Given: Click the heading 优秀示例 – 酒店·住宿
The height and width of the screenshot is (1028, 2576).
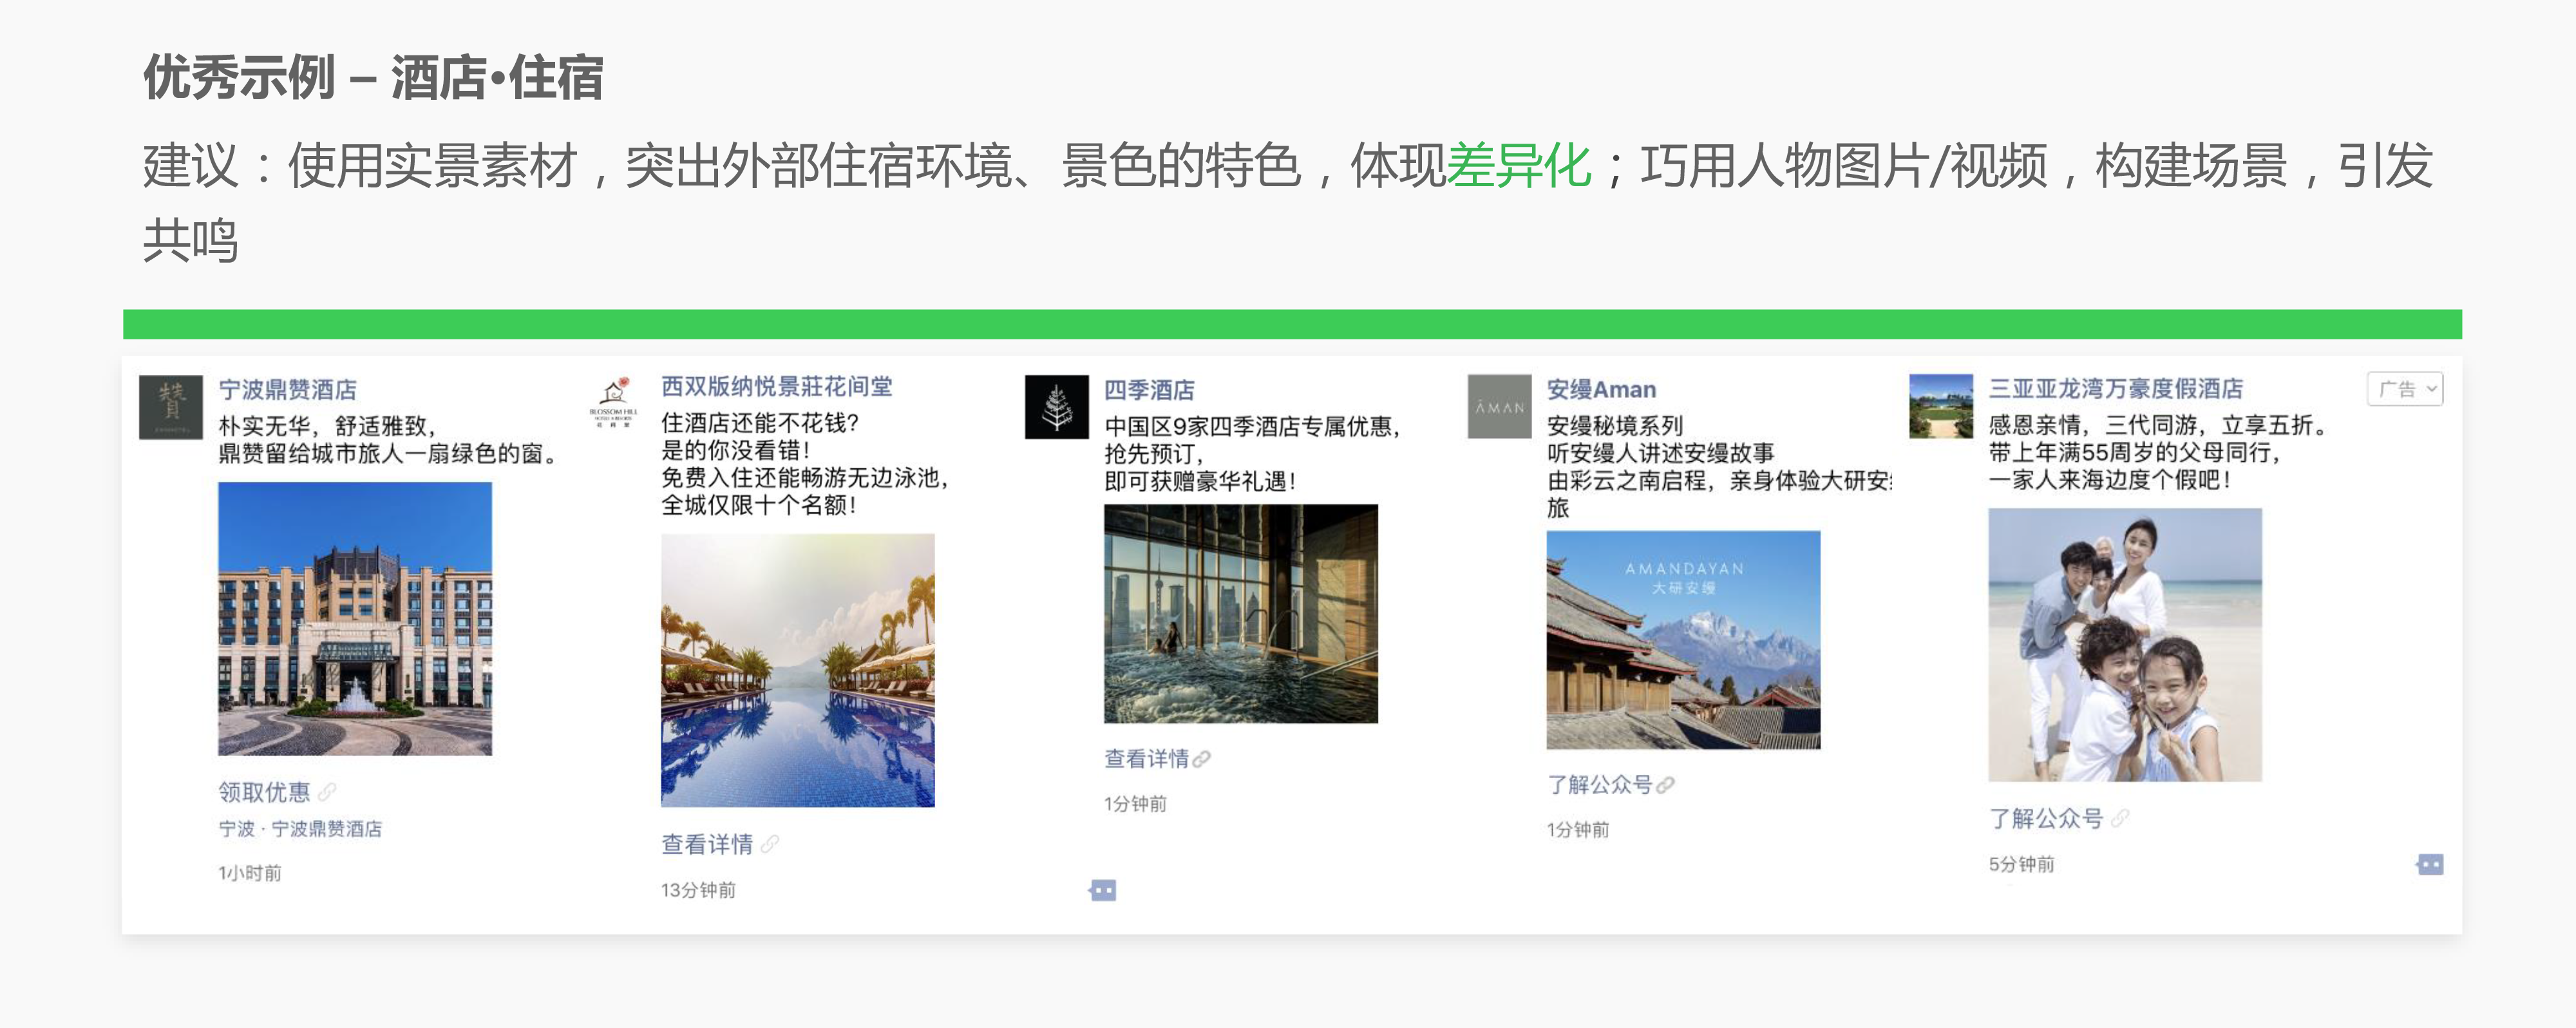Looking at the screenshot, I should (373, 77).
